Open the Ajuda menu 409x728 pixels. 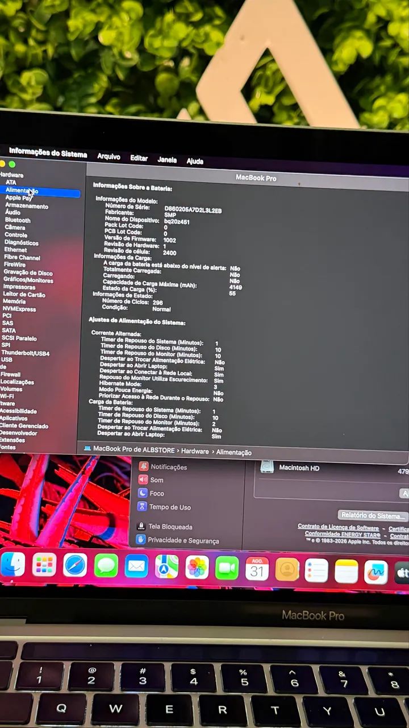coord(195,161)
